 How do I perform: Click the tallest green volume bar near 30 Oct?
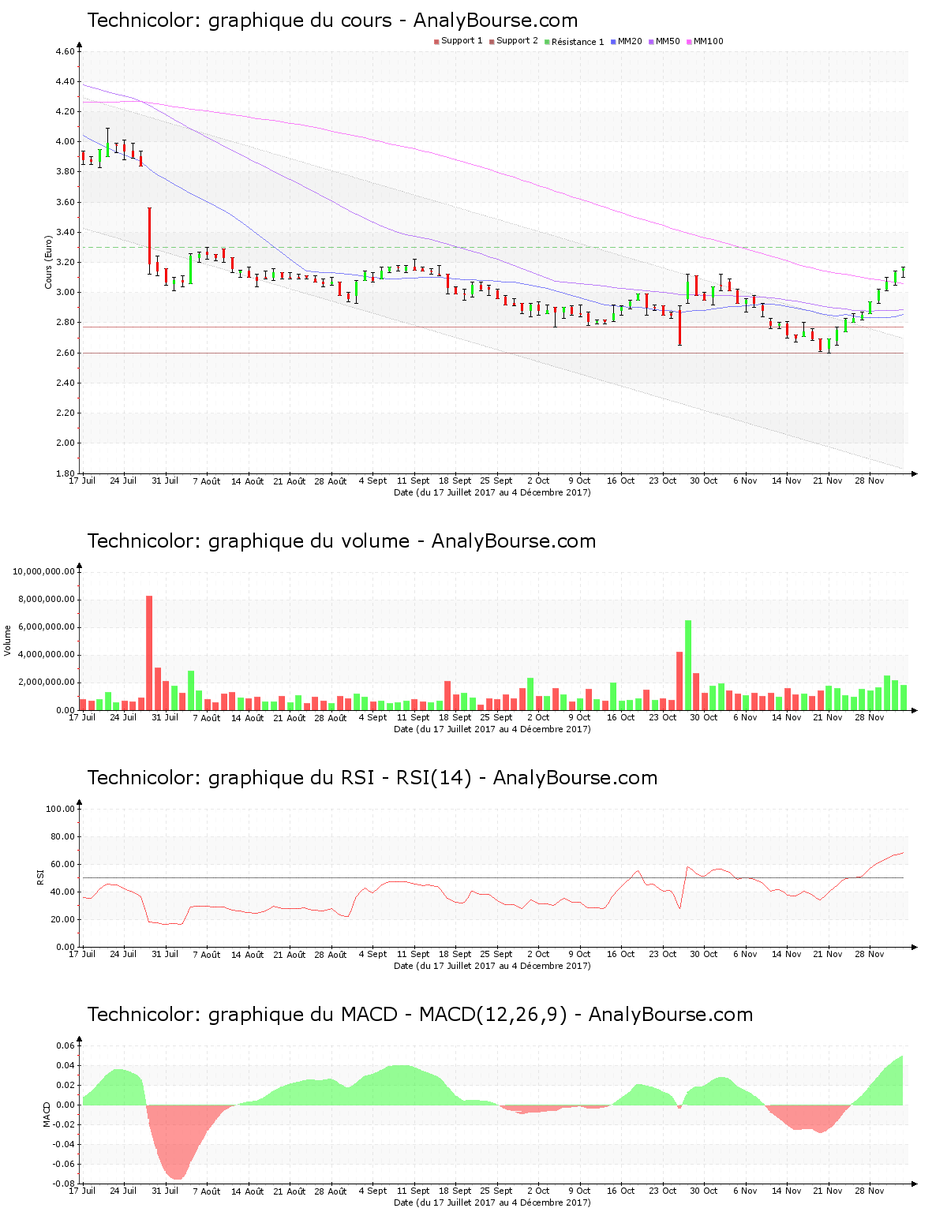point(688,665)
